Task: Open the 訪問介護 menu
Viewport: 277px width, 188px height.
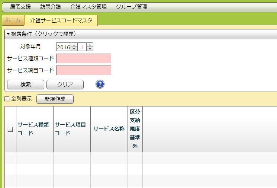Action: click(x=51, y=7)
